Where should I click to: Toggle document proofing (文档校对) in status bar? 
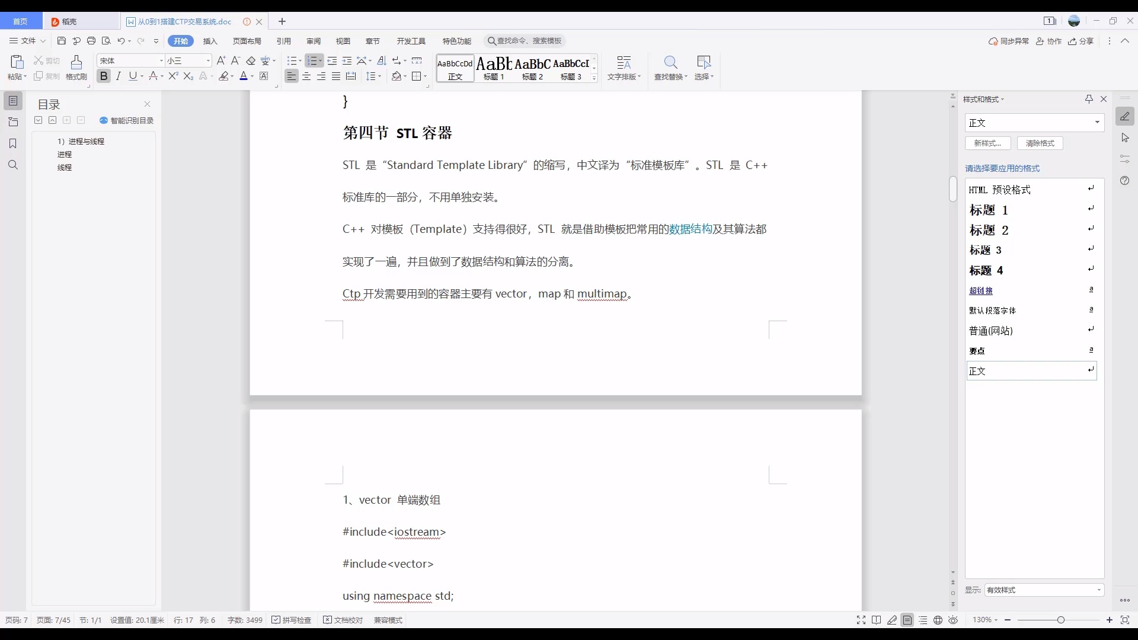[x=343, y=620]
